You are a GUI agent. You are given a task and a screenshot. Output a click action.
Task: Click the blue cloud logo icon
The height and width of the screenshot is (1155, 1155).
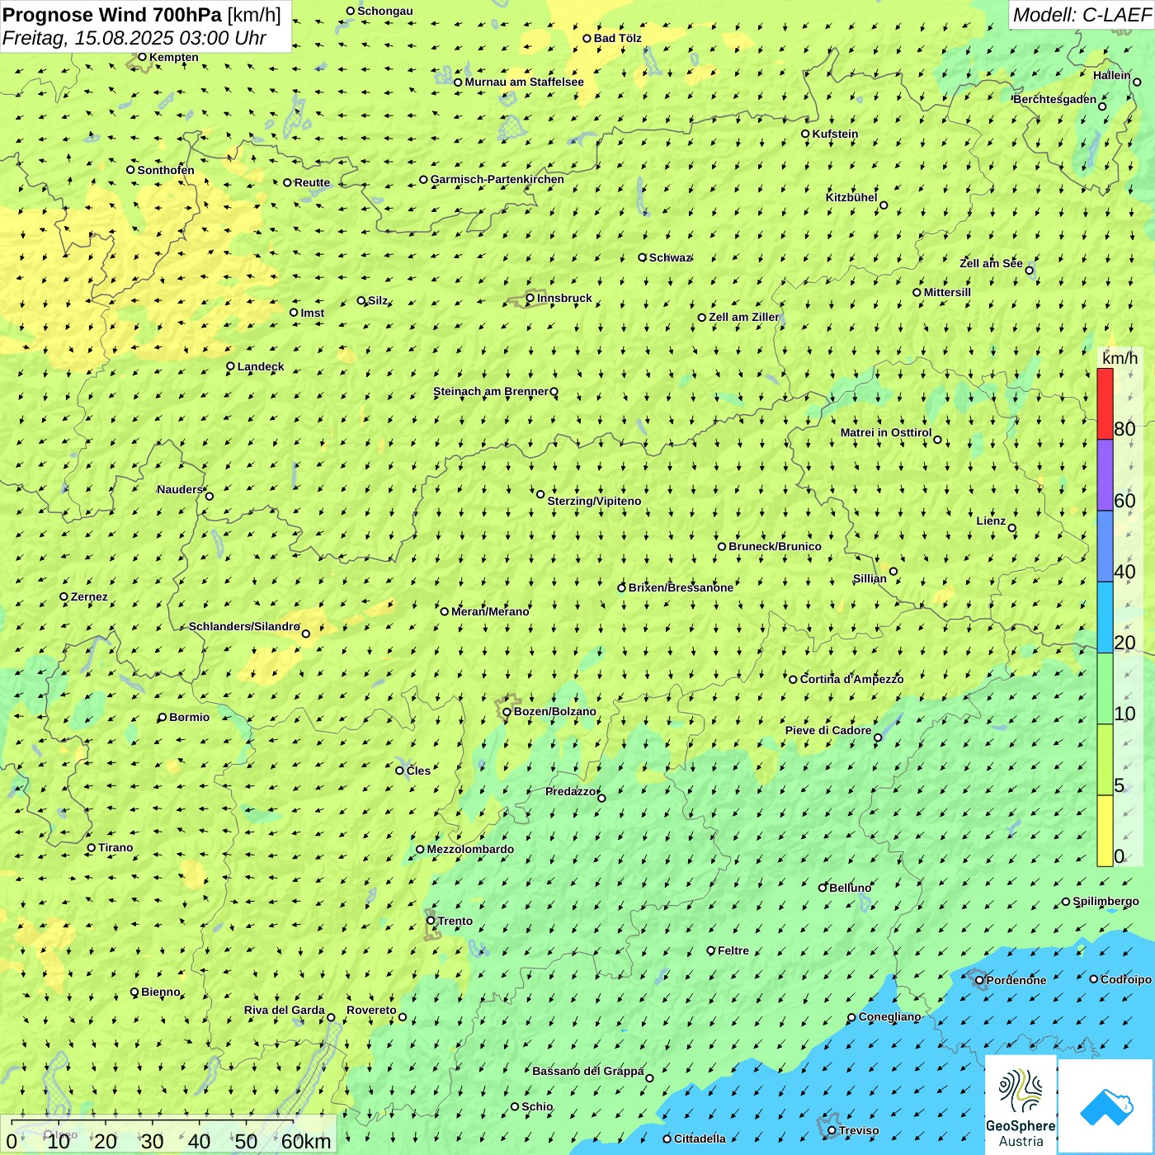(x=1106, y=1107)
